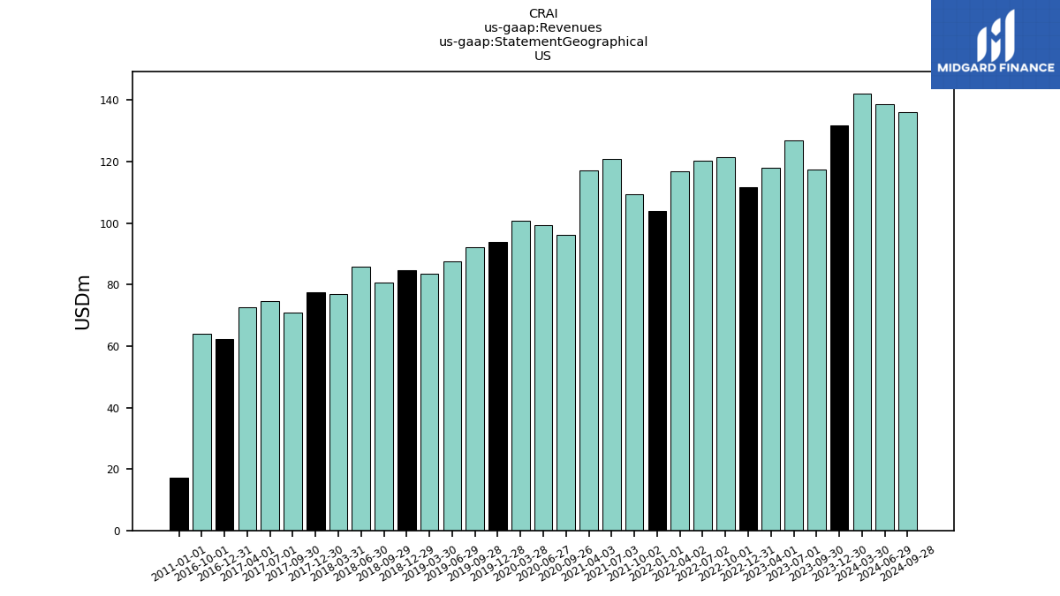Click the last bar, 2024-09-28
1060x596 pixels.
point(908,321)
